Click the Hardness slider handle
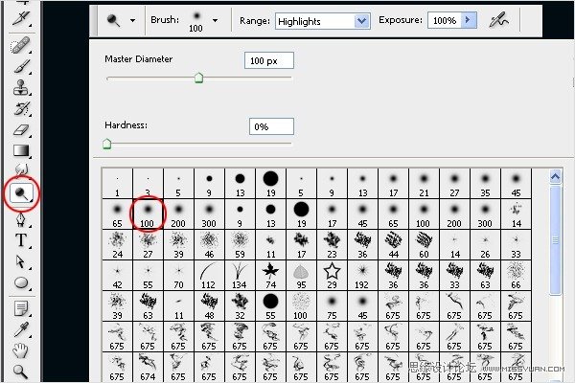This screenshot has width=575, height=383. click(106, 144)
